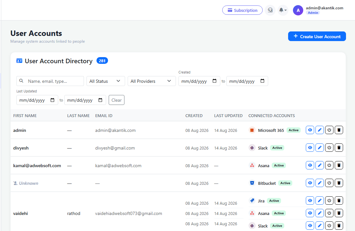Edit vaidehi's Asana account
355x231 pixels.
tap(319, 213)
